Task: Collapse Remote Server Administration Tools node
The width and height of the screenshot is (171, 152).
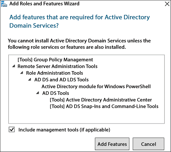Action: [14, 66]
